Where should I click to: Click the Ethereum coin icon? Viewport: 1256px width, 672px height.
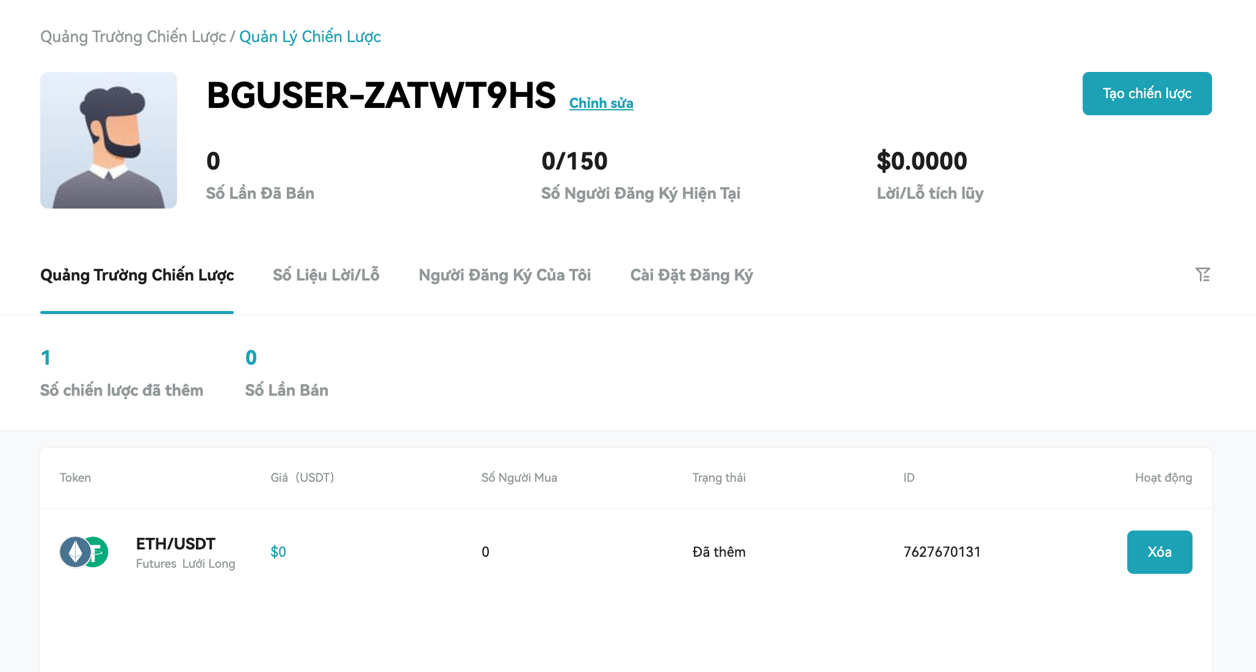point(75,552)
